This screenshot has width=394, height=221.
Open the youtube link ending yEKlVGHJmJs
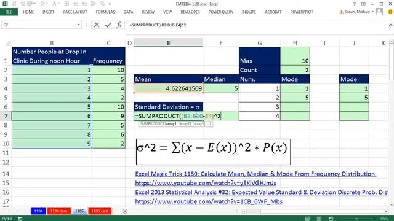(x=206, y=183)
